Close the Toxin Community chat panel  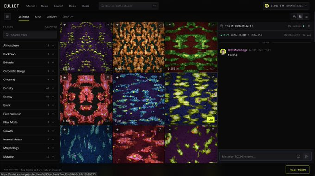(309, 26)
